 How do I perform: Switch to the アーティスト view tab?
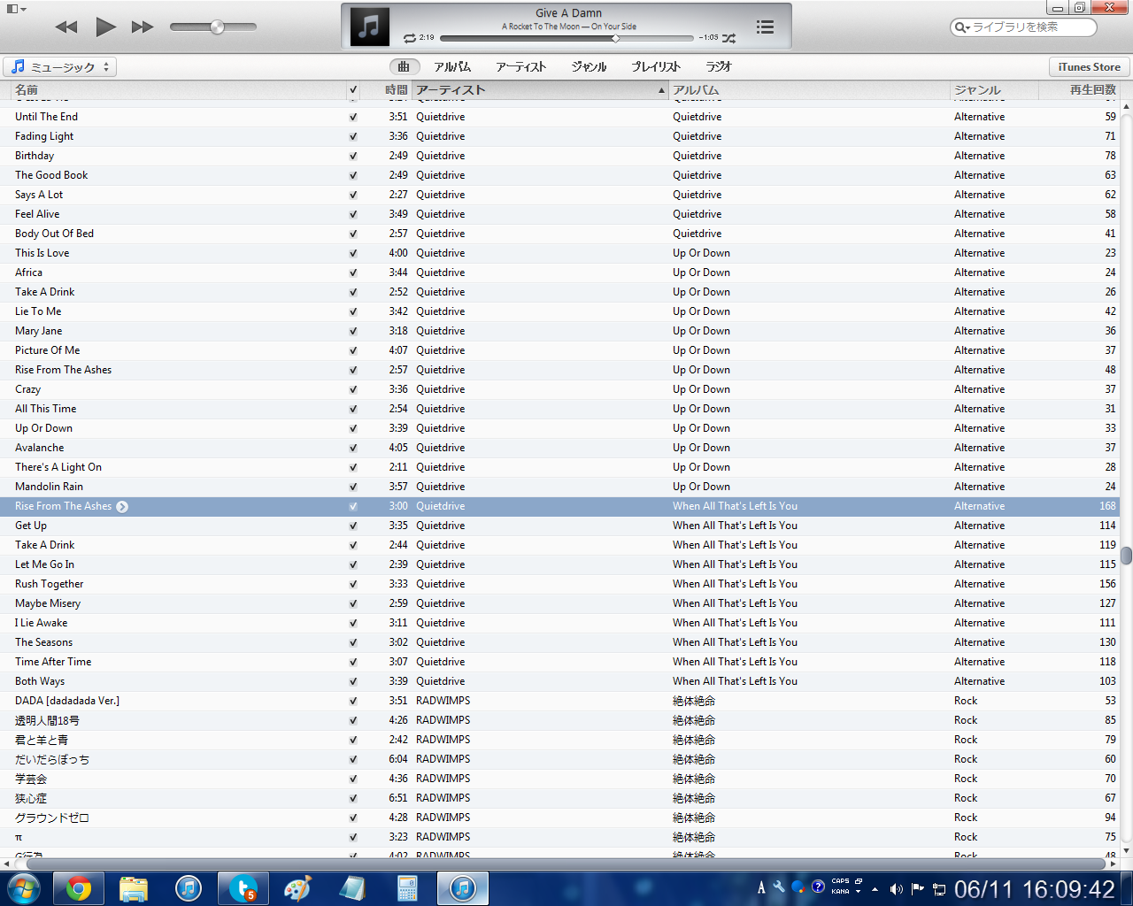coord(521,66)
